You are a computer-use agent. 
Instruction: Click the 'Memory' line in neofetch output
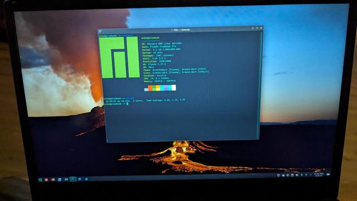160,81
